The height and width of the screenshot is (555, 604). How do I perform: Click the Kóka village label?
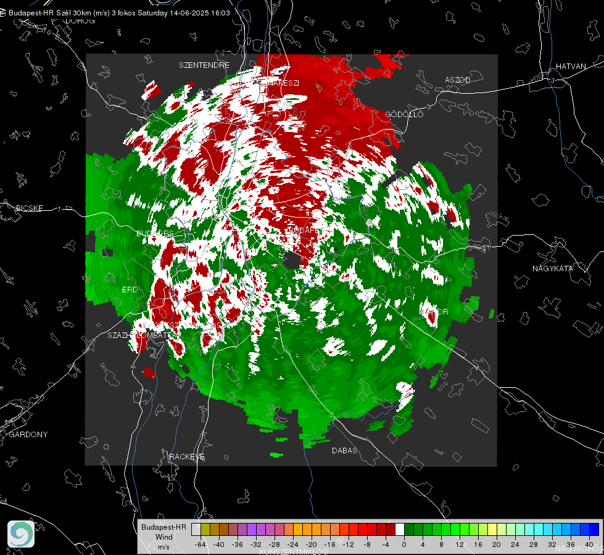(x=499, y=216)
